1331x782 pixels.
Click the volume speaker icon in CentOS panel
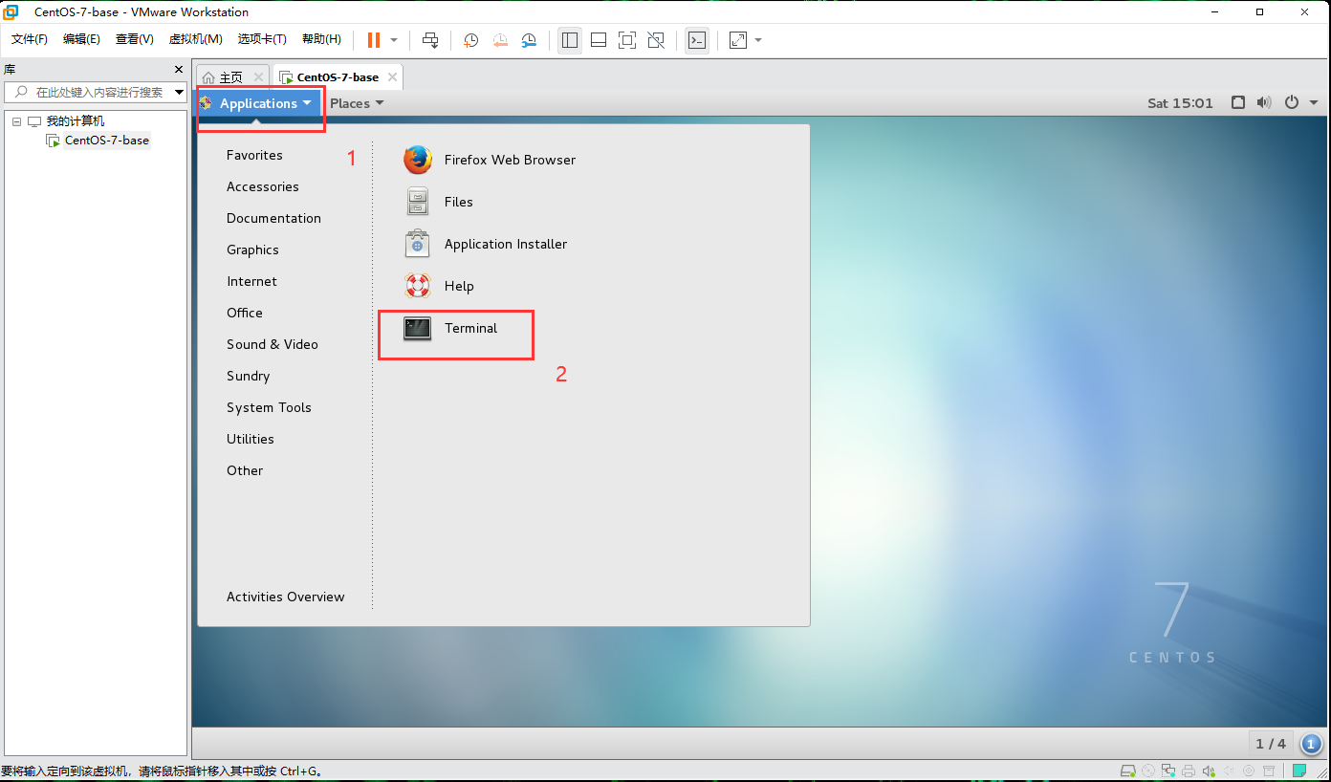point(1264,103)
